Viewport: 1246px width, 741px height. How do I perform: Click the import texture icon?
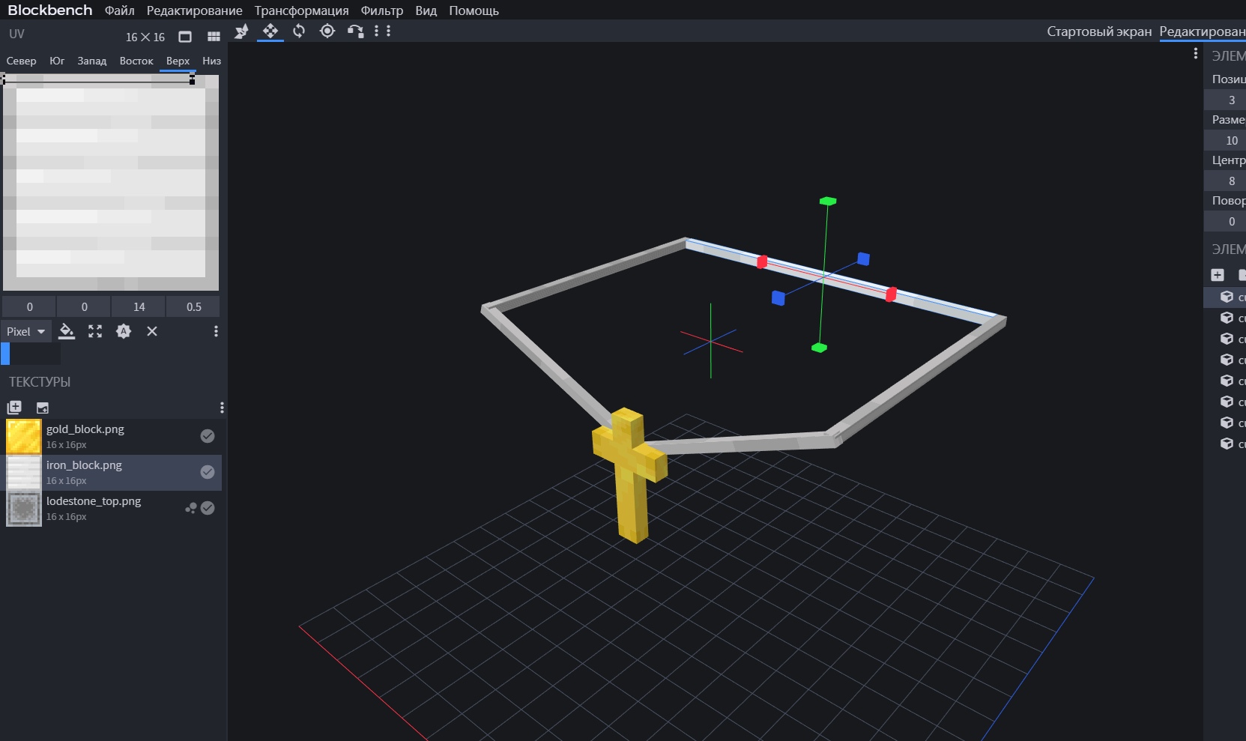coord(14,408)
